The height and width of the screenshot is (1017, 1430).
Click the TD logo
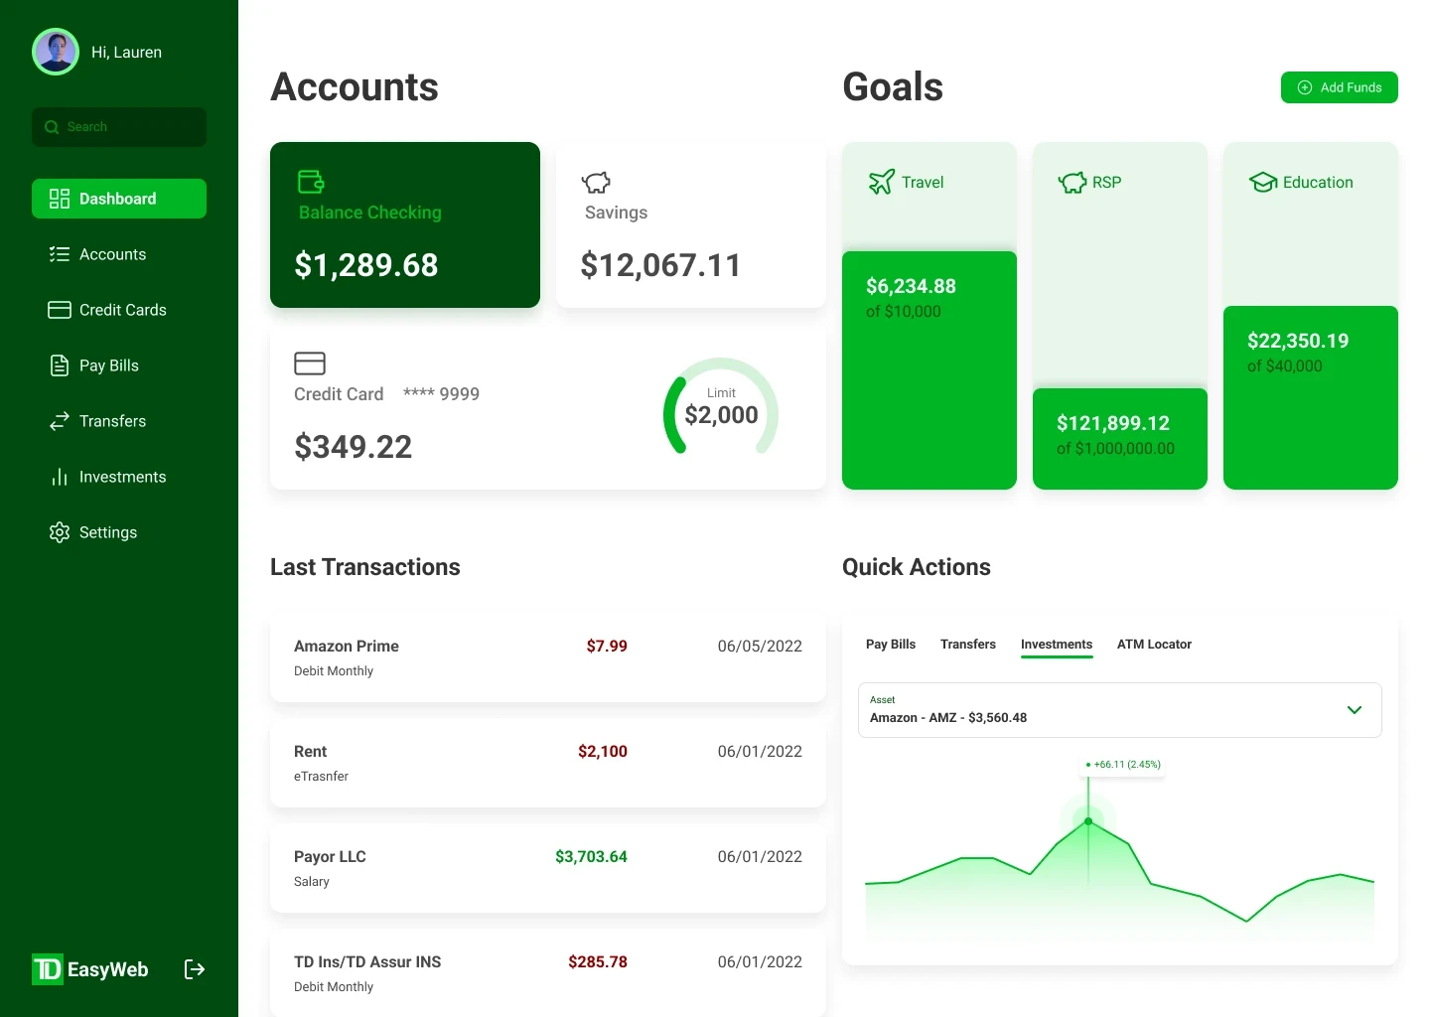pyautogui.click(x=48, y=969)
